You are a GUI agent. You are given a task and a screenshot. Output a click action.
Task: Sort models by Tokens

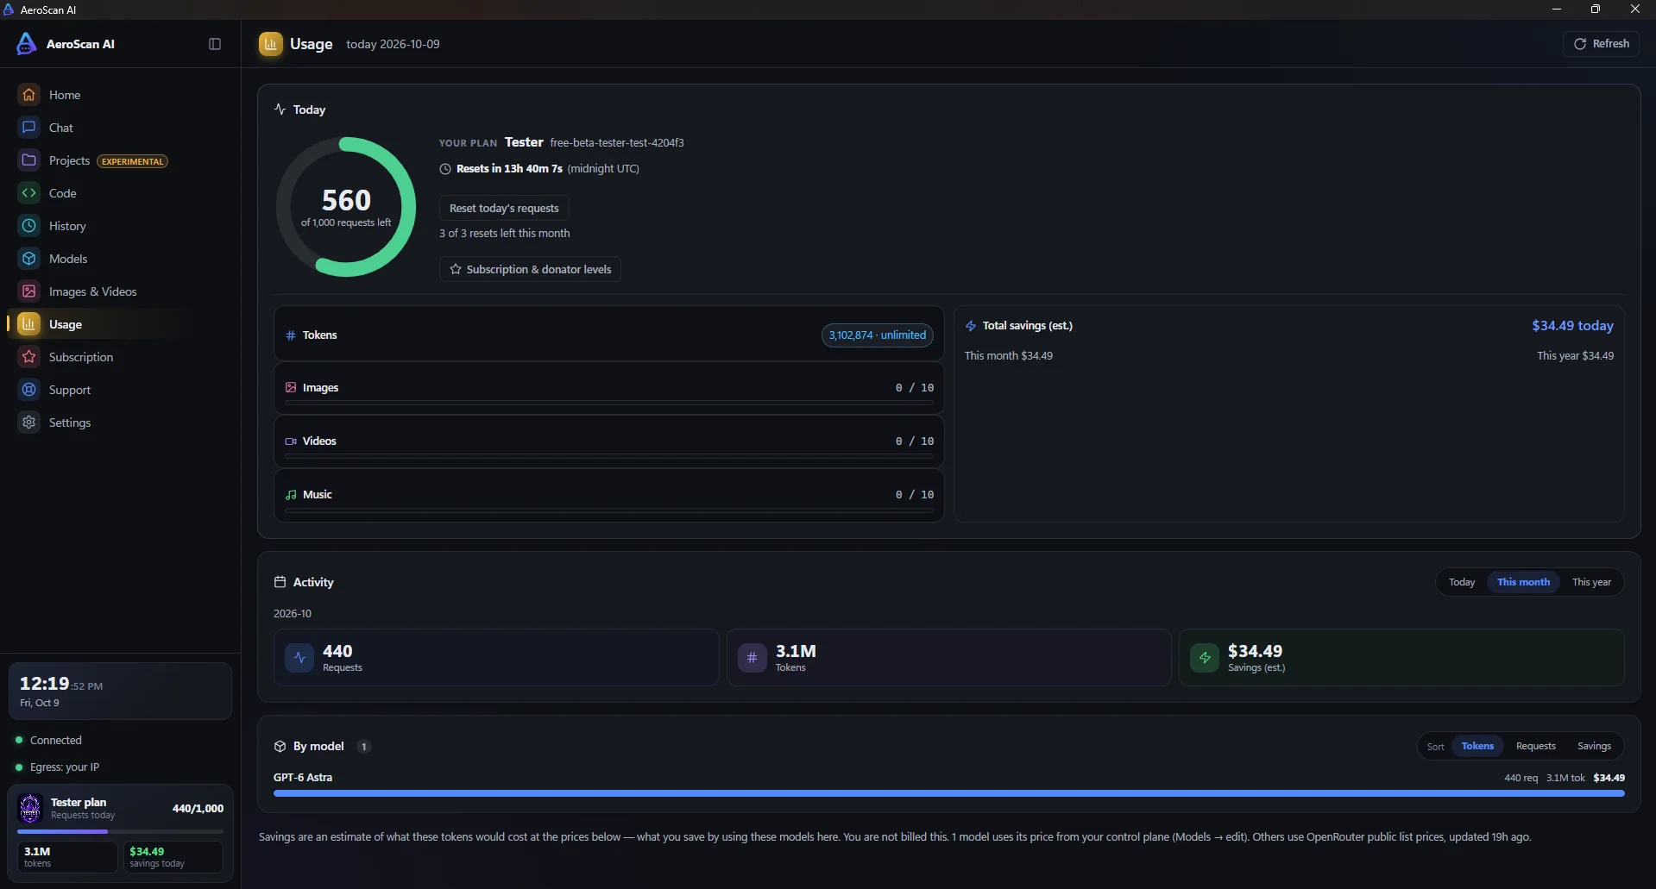pos(1477,746)
